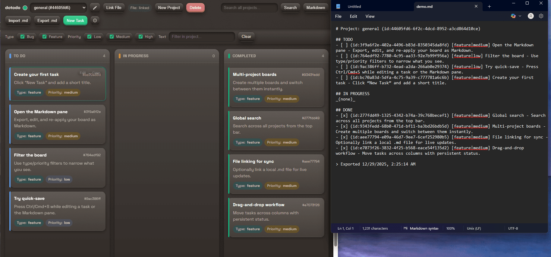Click the pencil rename project icon
Image resolution: width=551 pixels, height=257 pixels.
coord(95,8)
